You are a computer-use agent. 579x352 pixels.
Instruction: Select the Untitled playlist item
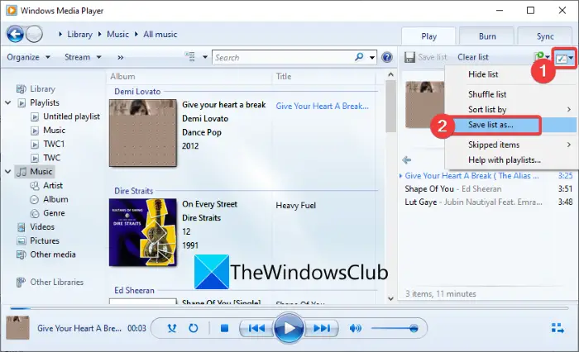[x=71, y=117]
